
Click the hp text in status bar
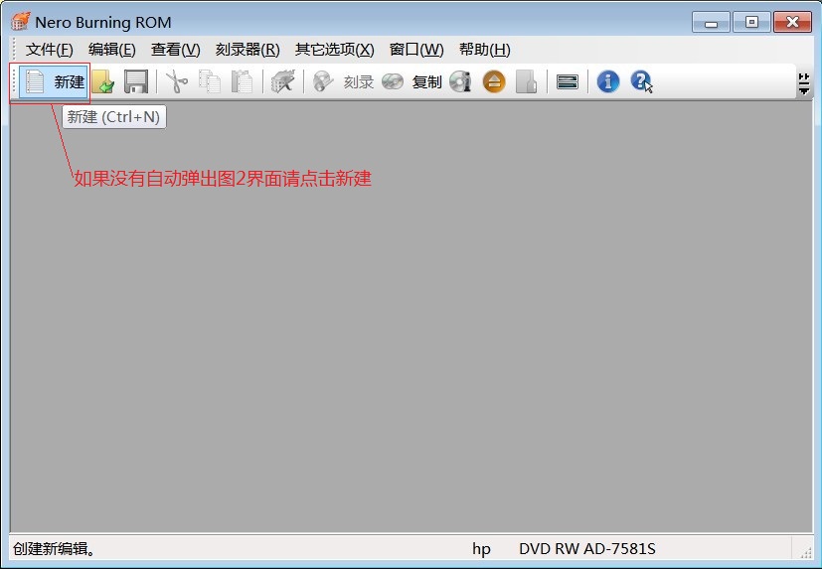(x=481, y=548)
